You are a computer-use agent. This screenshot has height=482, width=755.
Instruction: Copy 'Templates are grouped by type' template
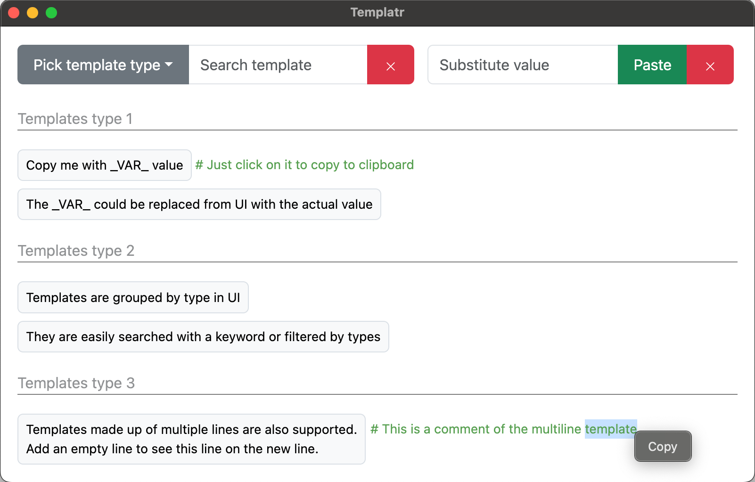click(x=133, y=297)
